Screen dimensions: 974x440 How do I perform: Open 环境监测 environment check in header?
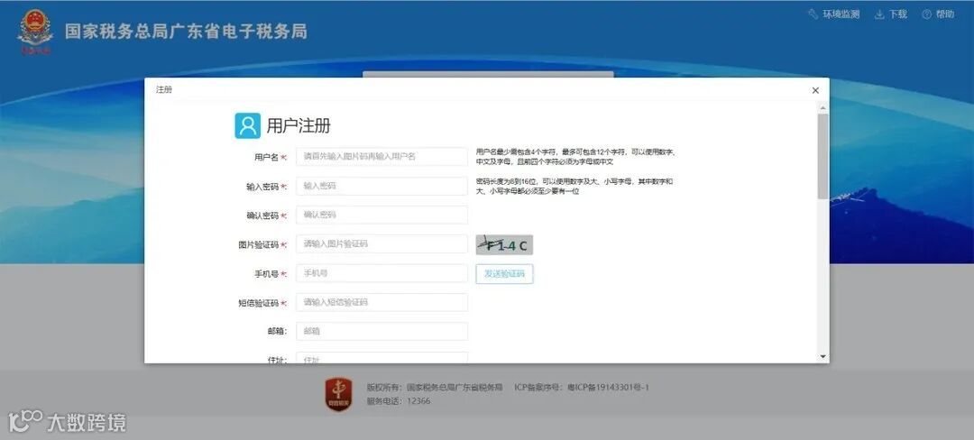(834, 14)
